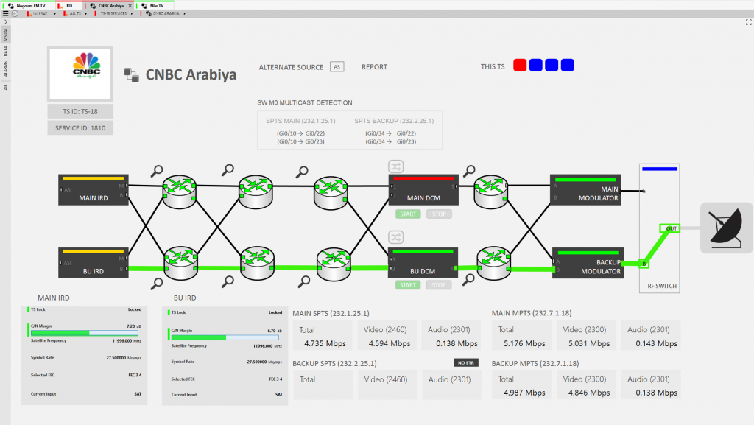Image resolution: width=754 pixels, height=425 pixels.
Task: Click magnifier below router after BU DCM
Action: point(468,281)
